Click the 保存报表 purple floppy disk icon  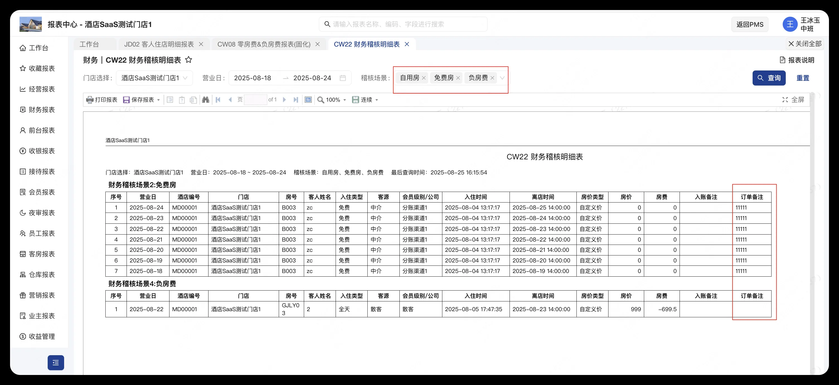[x=126, y=99]
